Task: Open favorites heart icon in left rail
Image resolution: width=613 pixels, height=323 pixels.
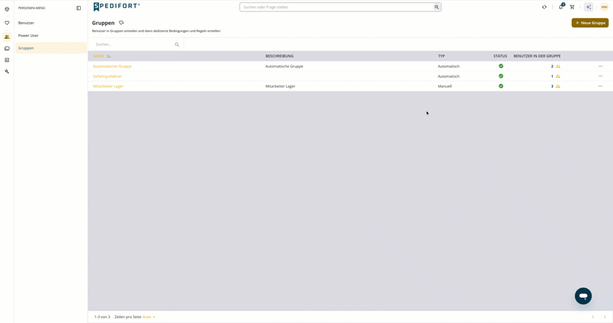Action: tap(7, 23)
